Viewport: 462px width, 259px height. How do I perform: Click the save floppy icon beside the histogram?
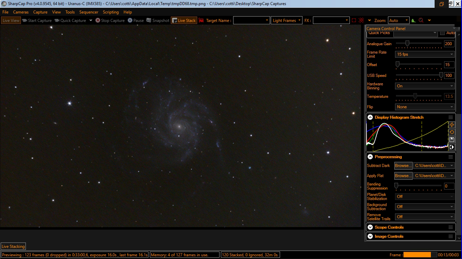452,140
